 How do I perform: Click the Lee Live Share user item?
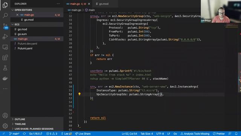pyautogui.click(x=66, y=134)
